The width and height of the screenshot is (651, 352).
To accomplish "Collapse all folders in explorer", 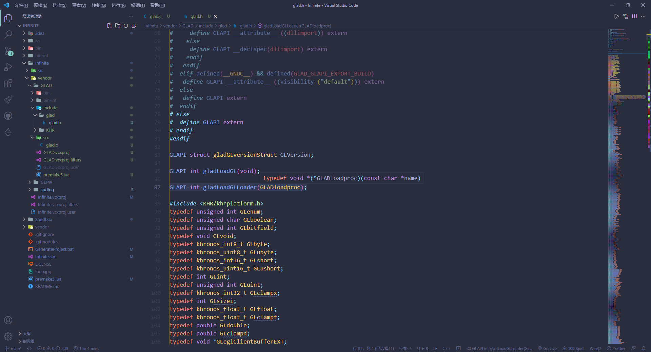I will click(134, 26).
